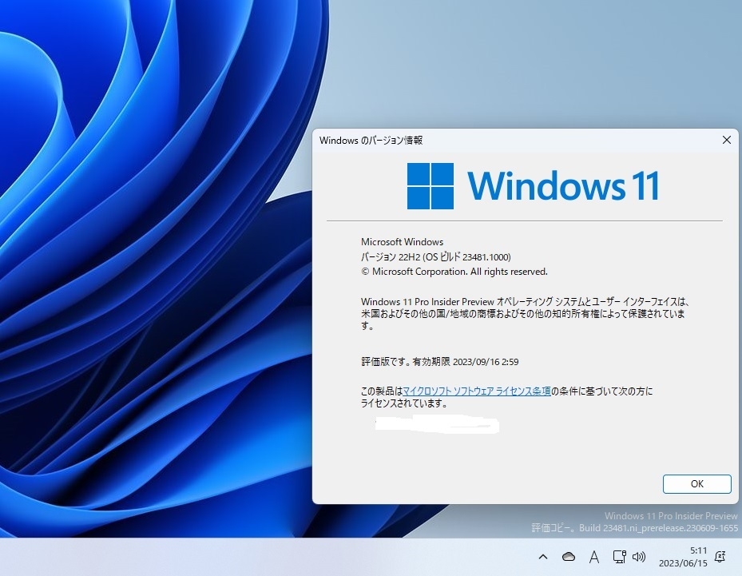
Task: Show hidden icons in the system tray
Action: click(x=543, y=557)
